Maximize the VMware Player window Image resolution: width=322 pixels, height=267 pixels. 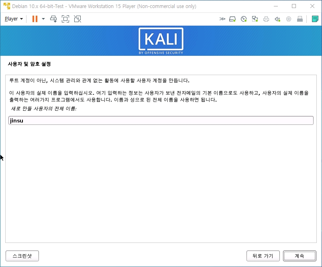click(x=294, y=6)
